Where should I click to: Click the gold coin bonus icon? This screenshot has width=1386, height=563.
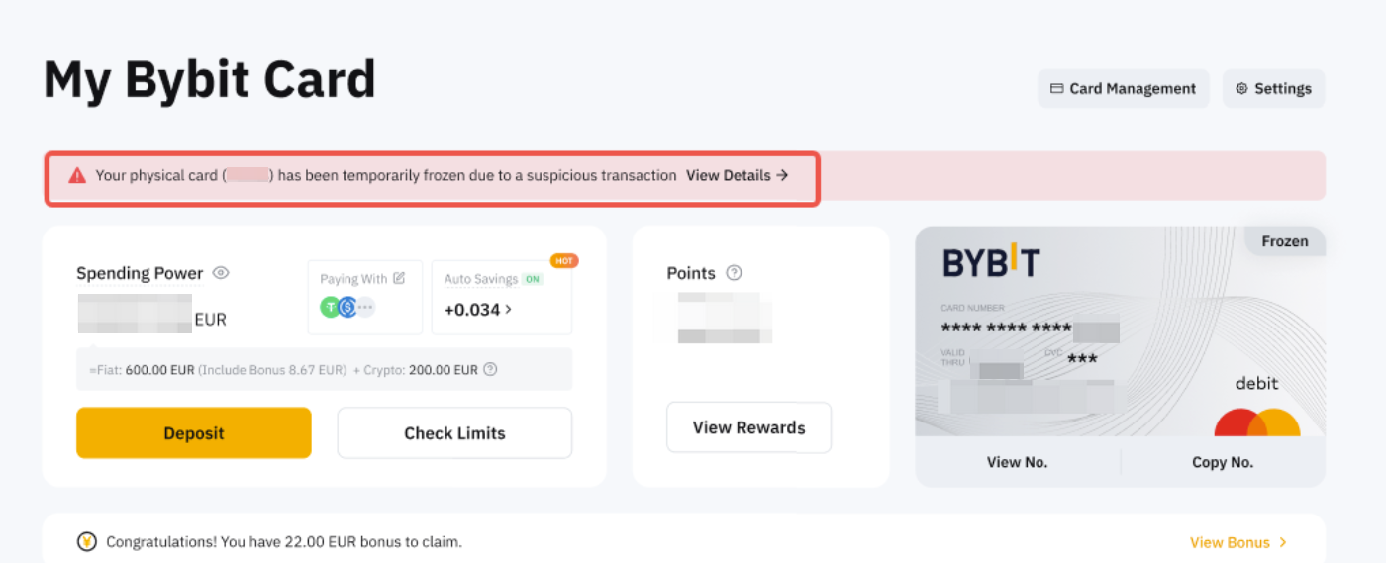pos(87,542)
